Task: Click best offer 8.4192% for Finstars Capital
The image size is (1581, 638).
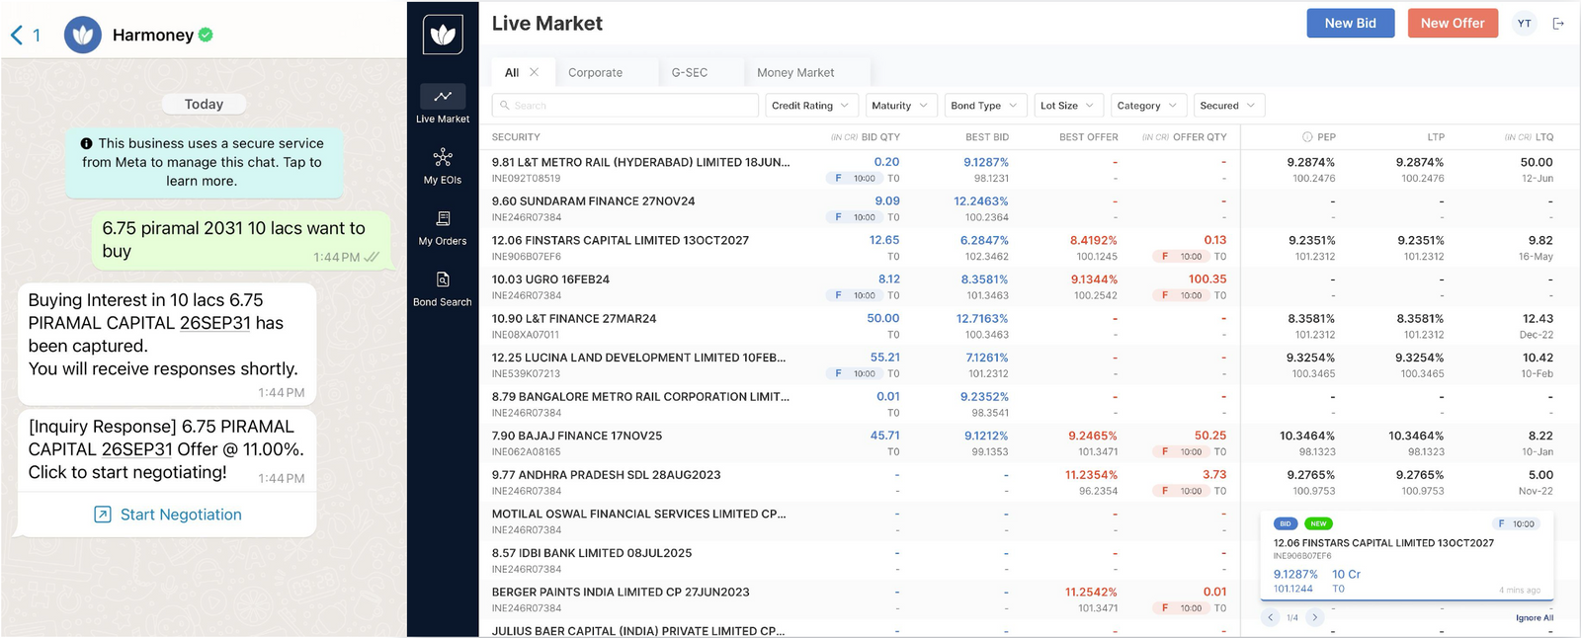Action: click(x=1094, y=240)
